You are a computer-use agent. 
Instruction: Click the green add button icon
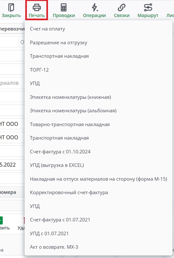click(x=1, y=220)
